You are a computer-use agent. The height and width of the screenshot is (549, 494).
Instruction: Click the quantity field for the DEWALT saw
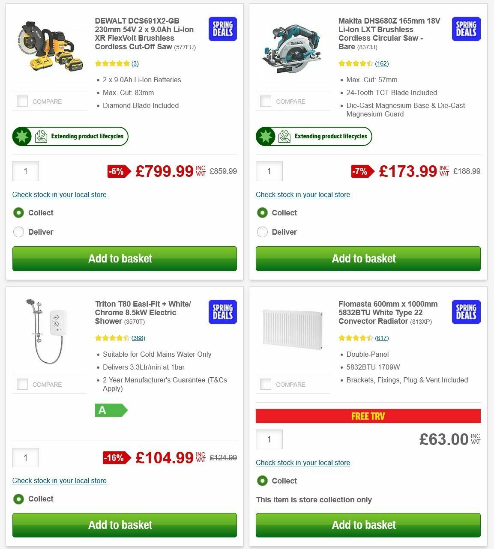click(x=25, y=171)
